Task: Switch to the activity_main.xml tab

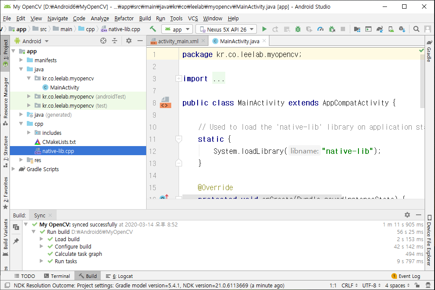Action: point(177,41)
